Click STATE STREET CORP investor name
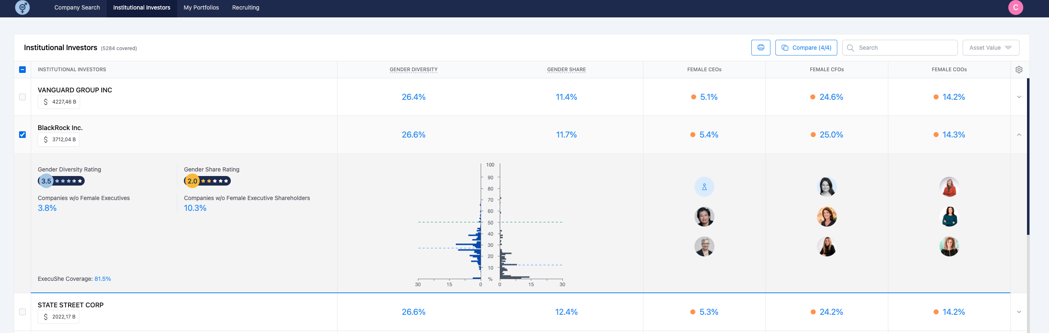Screen dimensions: 1049x333 pyautogui.click(x=71, y=305)
